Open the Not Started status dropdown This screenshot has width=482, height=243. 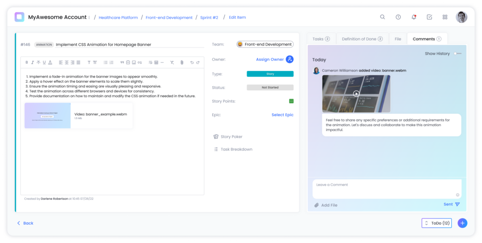pos(270,87)
